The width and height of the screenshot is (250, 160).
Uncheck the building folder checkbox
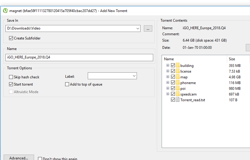173,65
